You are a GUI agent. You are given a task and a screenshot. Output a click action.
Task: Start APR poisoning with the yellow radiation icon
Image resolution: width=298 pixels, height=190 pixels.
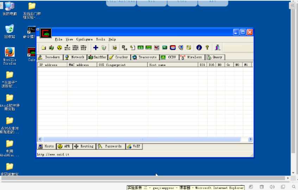pos(59,48)
